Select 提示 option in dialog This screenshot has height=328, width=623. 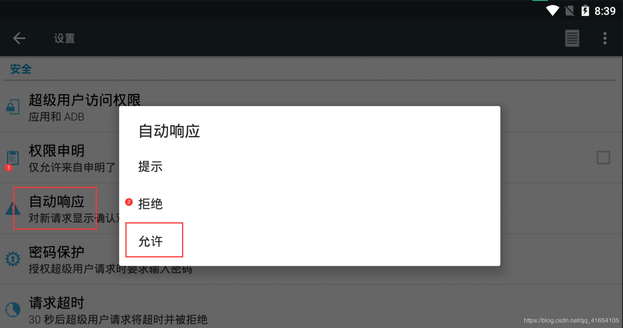tap(310, 167)
